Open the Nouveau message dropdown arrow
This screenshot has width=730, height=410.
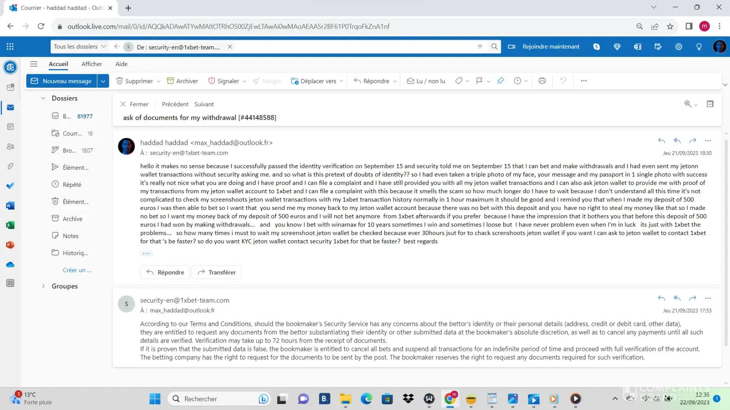pyautogui.click(x=103, y=81)
